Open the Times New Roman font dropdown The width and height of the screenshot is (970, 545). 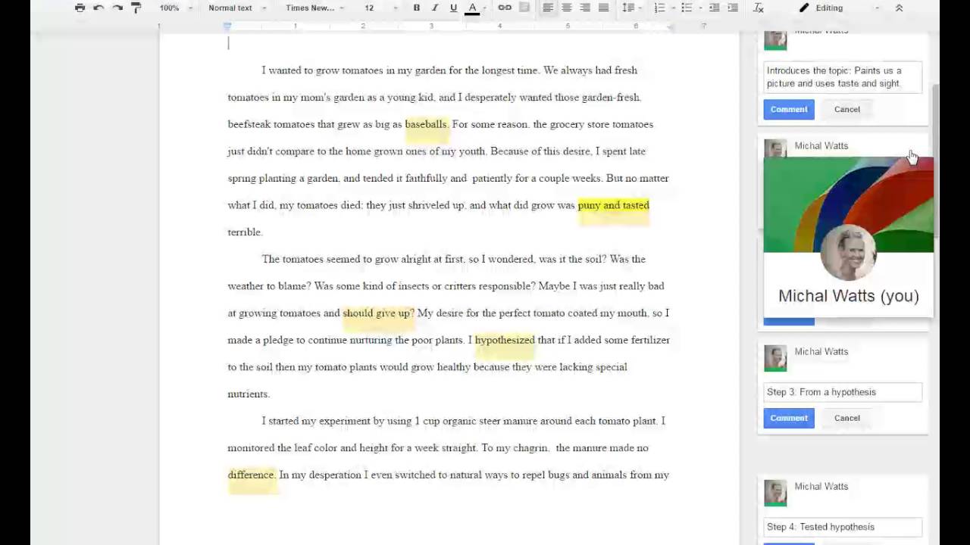tap(314, 8)
